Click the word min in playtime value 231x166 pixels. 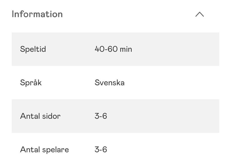point(126,49)
